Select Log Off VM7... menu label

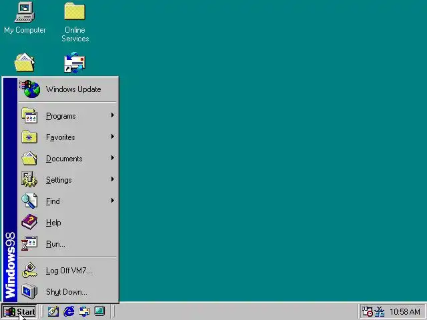pyautogui.click(x=69, y=271)
